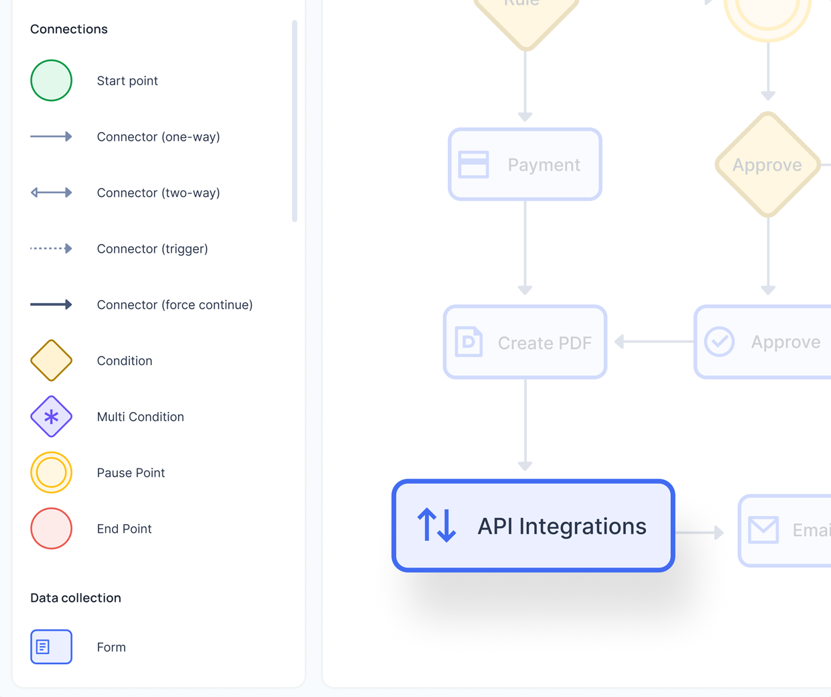
Task: Click the checkmark icon in Approve task node
Action: point(720,342)
